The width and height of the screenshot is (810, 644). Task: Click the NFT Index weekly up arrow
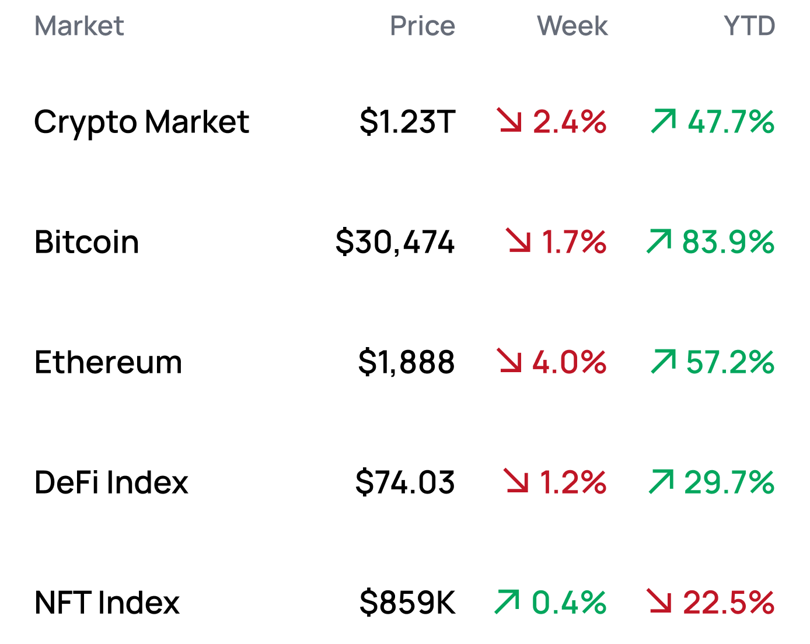(507, 601)
